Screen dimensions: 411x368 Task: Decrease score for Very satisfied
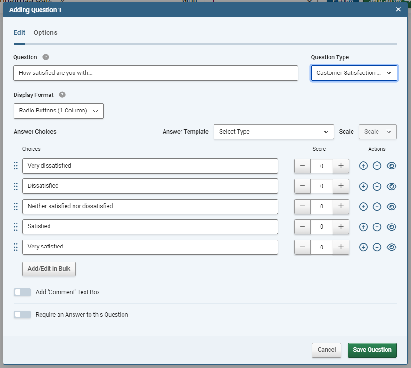[x=302, y=247]
